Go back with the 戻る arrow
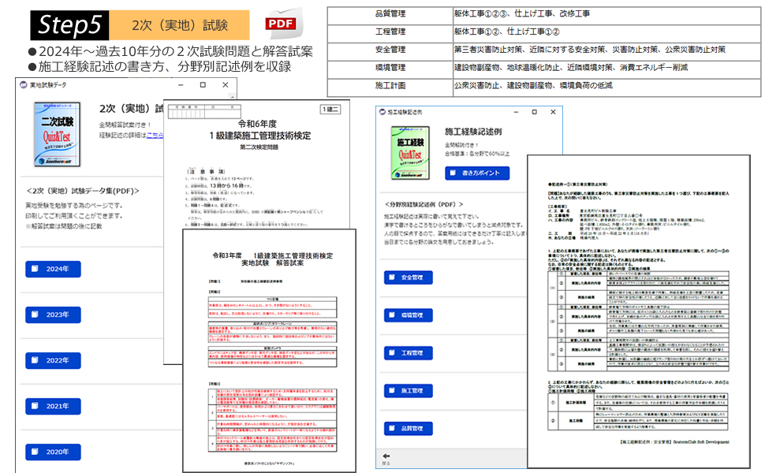The width and height of the screenshot is (765, 473). pyautogui.click(x=386, y=456)
